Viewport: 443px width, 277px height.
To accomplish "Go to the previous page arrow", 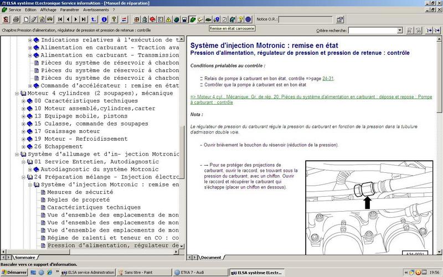I will (x=68, y=19).
